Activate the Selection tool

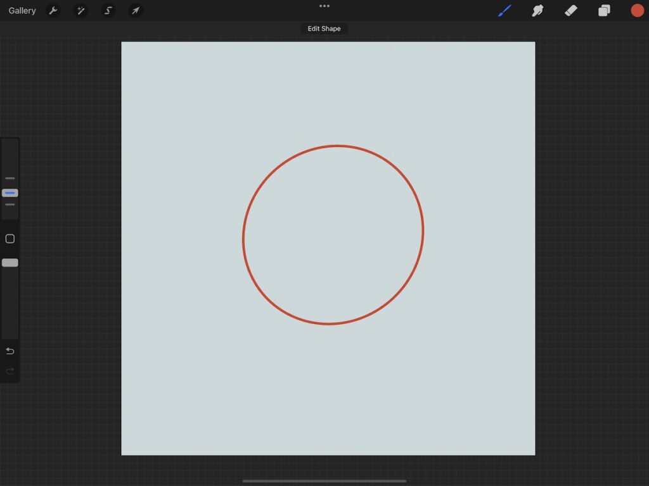[108, 11]
